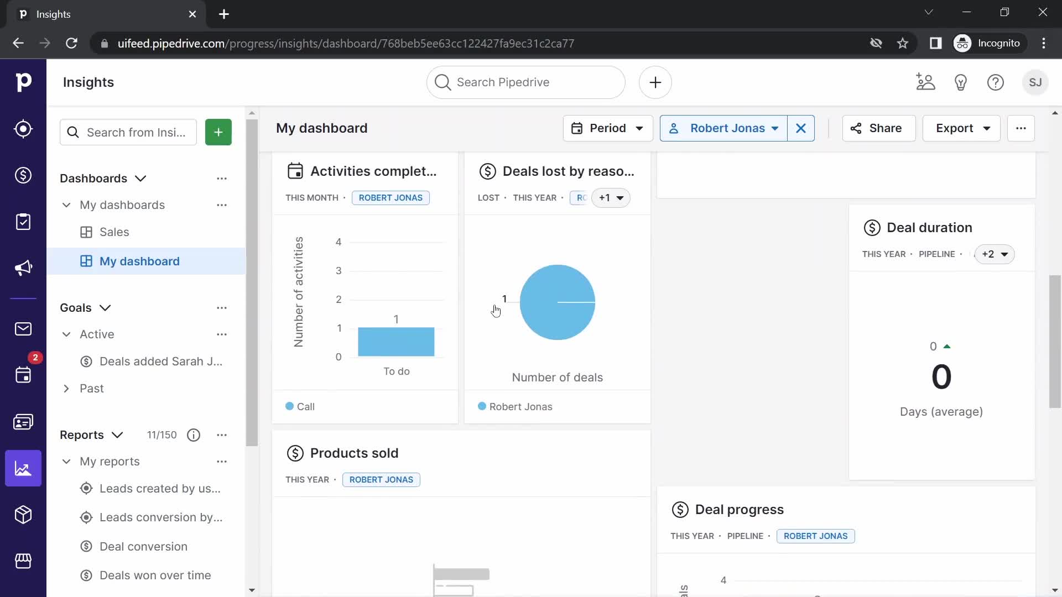Collapse Active goals tree

point(66,334)
